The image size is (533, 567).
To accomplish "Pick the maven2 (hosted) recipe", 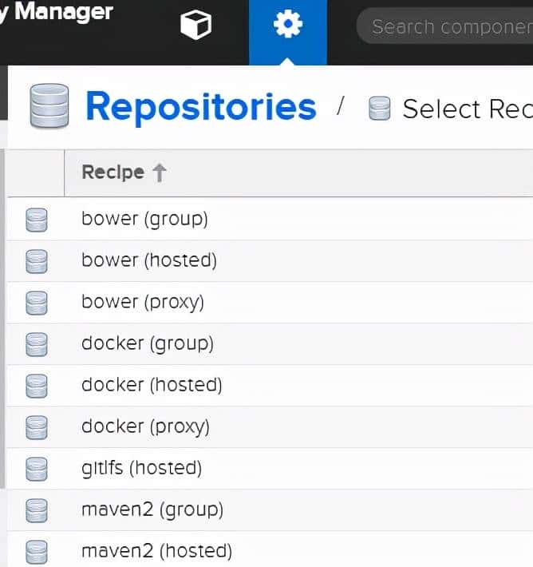I will pyautogui.click(x=156, y=551).
